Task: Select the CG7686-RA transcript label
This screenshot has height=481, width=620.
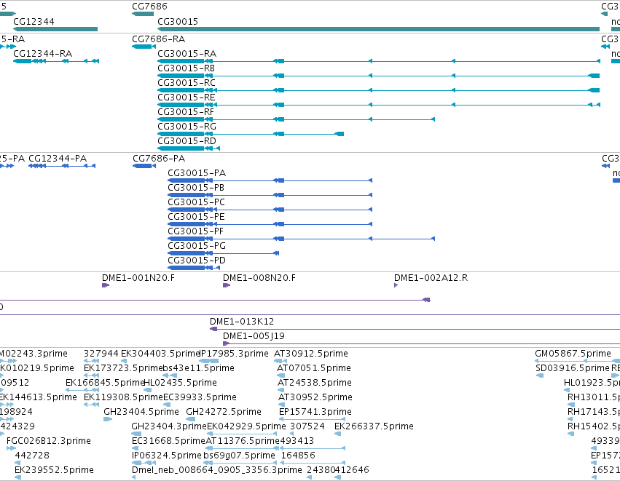Action: tap(159, 39)
